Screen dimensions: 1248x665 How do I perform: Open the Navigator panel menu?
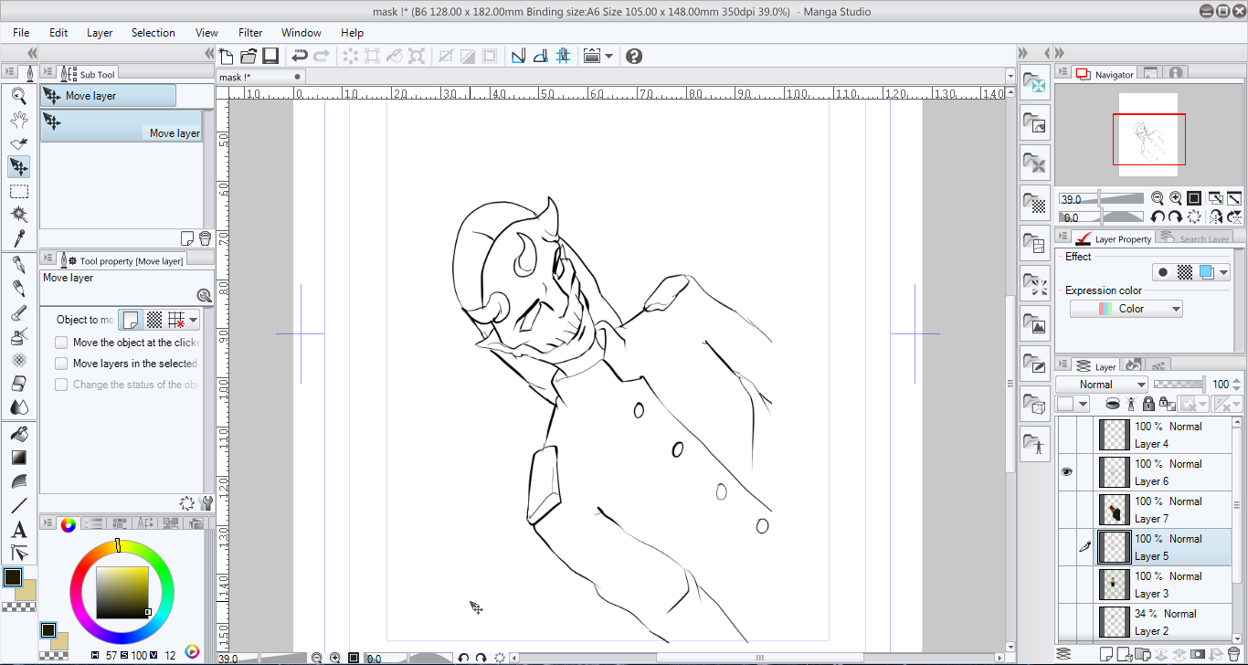[1063, 73]
